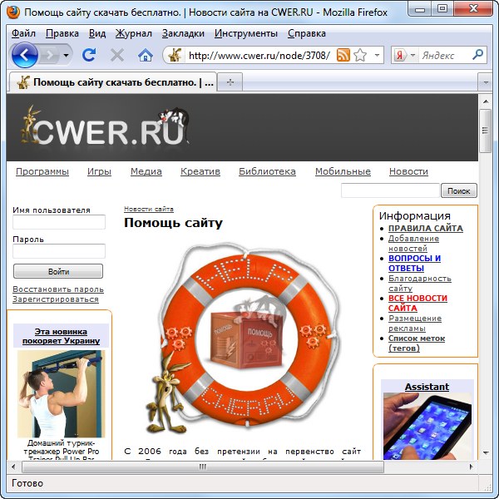Open the Инструменты menu
The width and height of the screenshot is (499, 499).
click(245, 33)
